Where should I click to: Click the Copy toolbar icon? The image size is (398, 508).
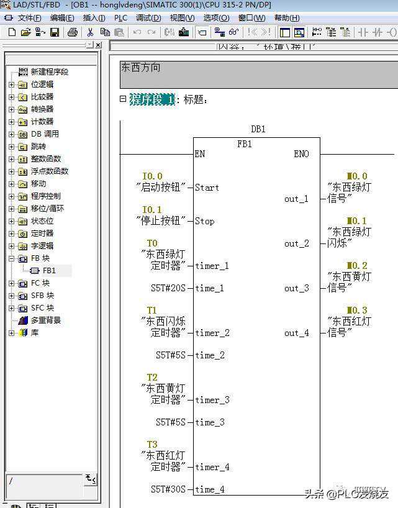[105, 32]
